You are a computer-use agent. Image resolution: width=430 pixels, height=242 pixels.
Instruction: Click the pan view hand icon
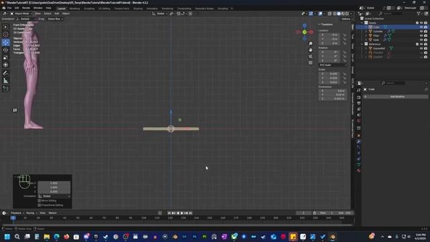click(x=310, y=50)
